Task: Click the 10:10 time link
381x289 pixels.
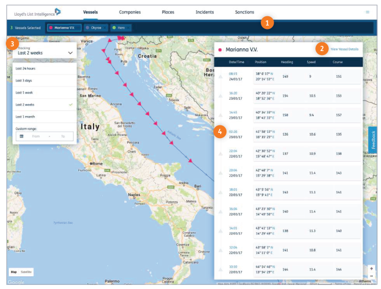Action: (x=233, y=266)
